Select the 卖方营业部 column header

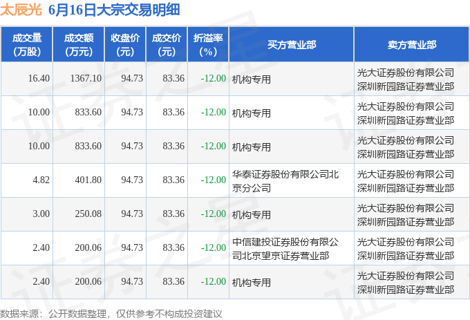pos(411,45)
